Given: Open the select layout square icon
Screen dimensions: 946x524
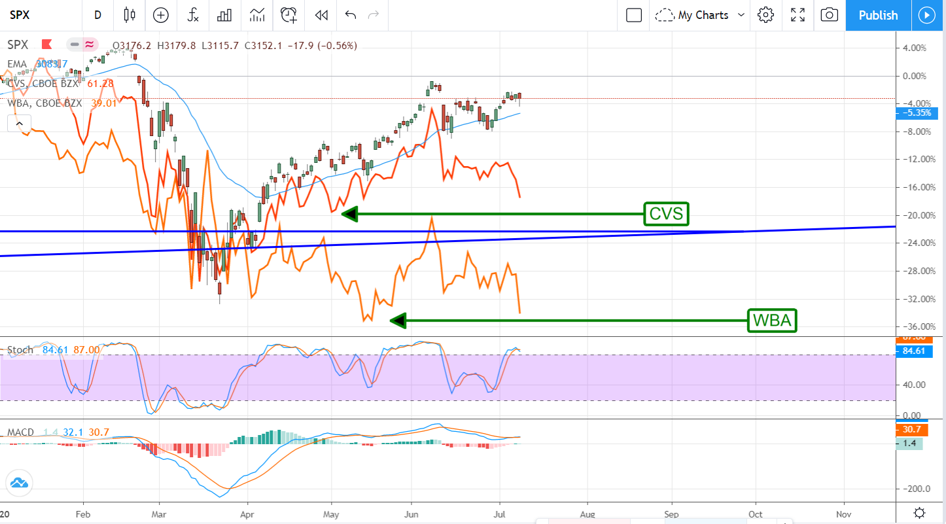Looking at the screenshot, I should click(x=634, y=15).
